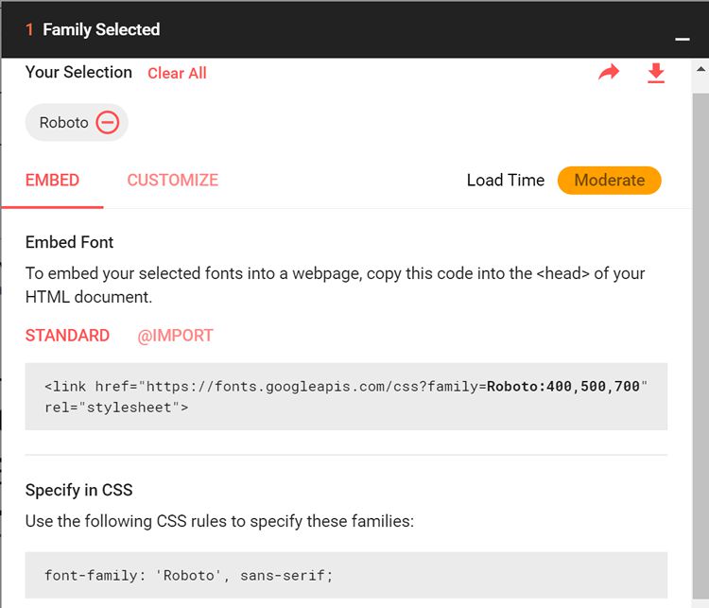709x608 pixels.
Task: Select the STANDARD embed option
Action: pos(67,336)
